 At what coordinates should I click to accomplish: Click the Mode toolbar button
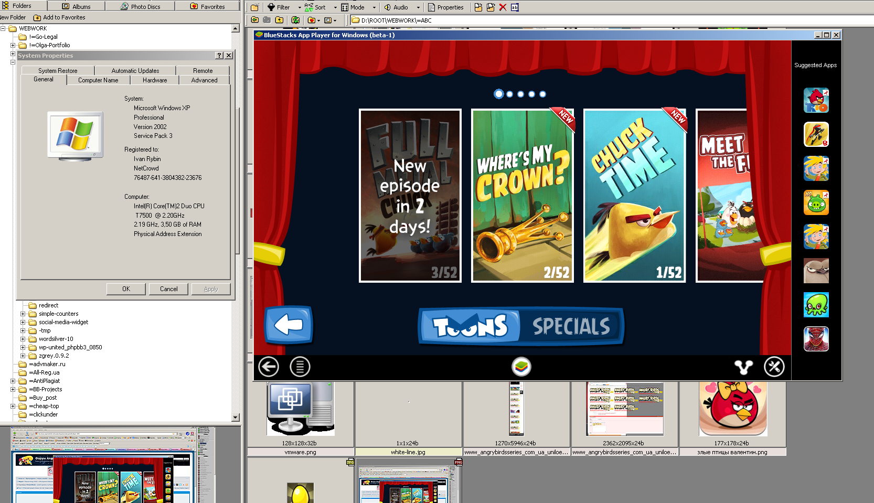click(x=353, y=7)
